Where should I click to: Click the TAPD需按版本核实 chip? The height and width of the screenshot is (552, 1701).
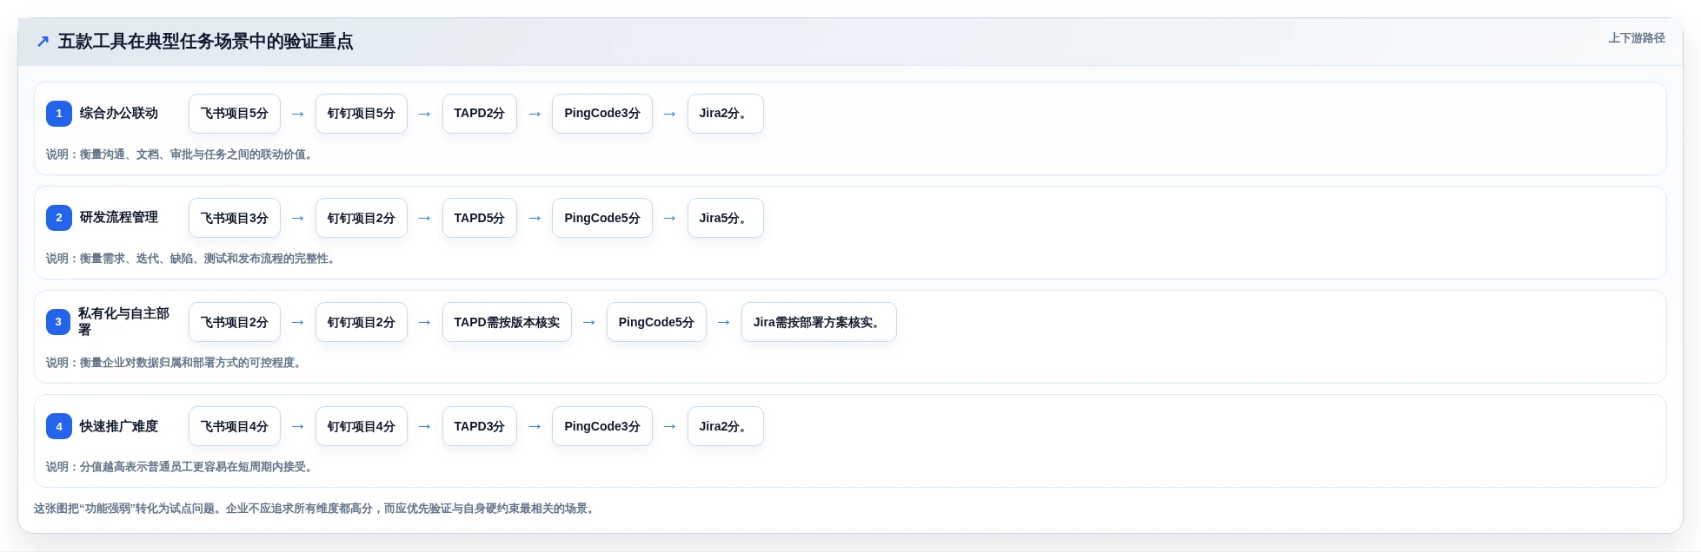click(507, 322)
